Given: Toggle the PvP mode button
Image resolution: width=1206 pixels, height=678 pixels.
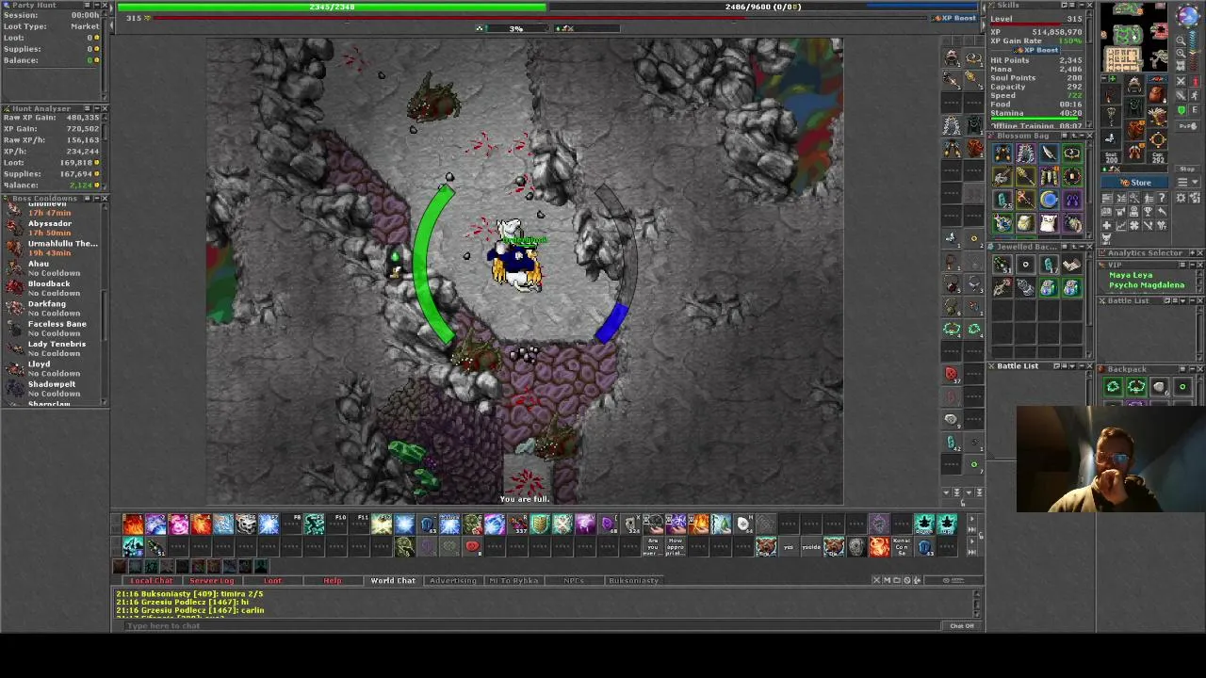Looking at the screenshot, I should pos(1187,126).
